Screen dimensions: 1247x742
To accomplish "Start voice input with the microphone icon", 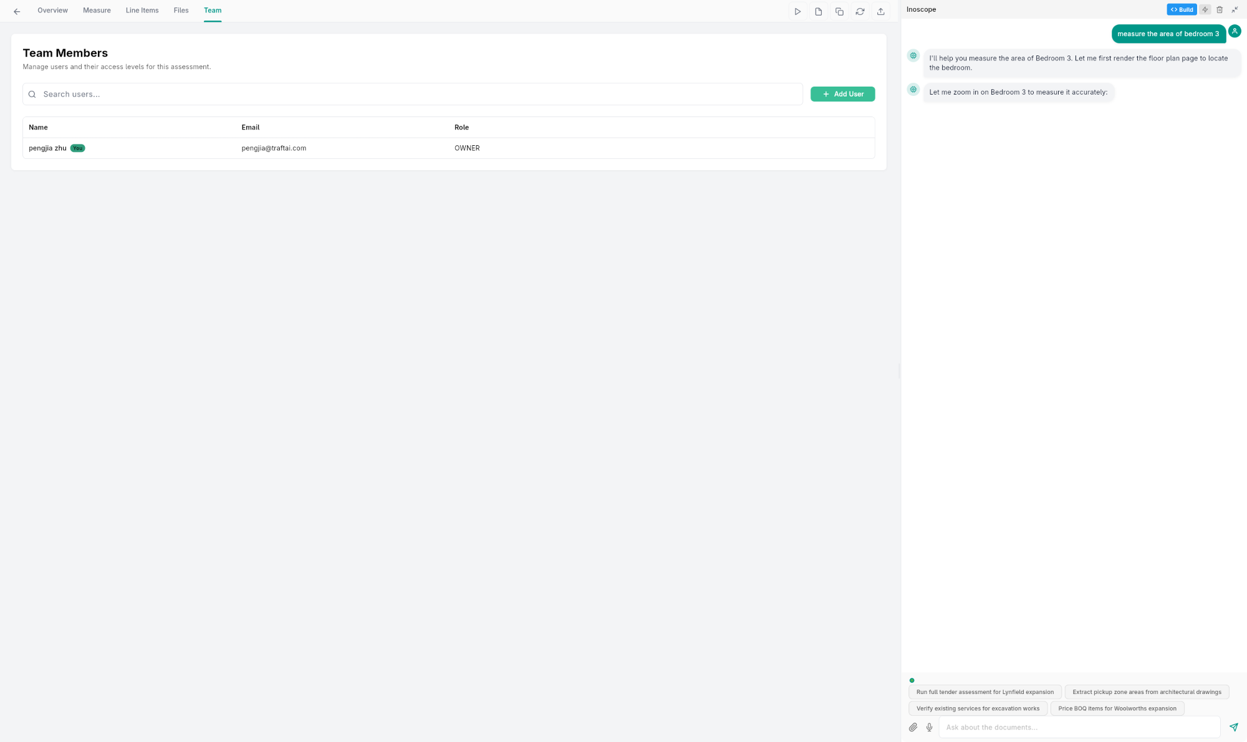I will click(929, 727).
